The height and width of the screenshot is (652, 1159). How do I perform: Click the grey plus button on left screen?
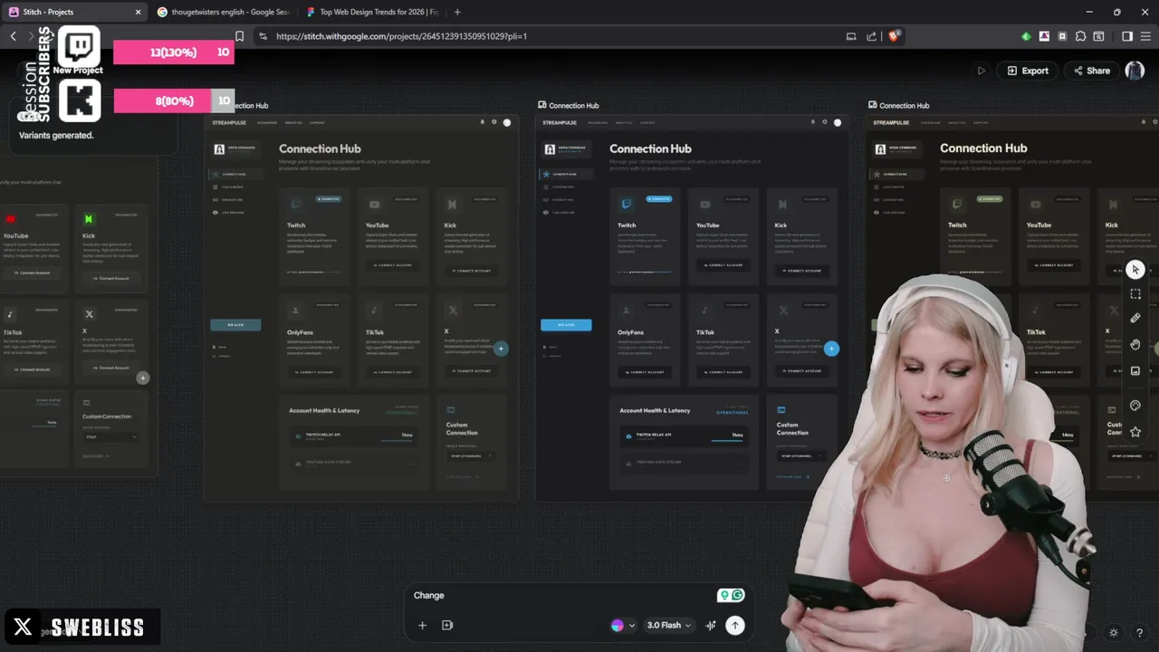(x=142, y=378)
